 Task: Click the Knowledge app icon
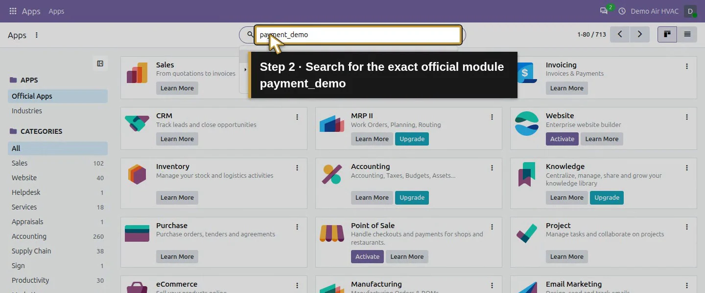[x=527, y=174]
